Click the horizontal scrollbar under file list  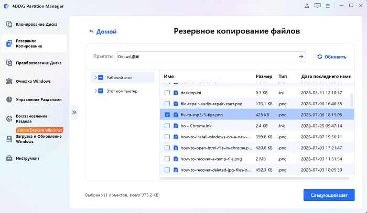pos(255,178)
